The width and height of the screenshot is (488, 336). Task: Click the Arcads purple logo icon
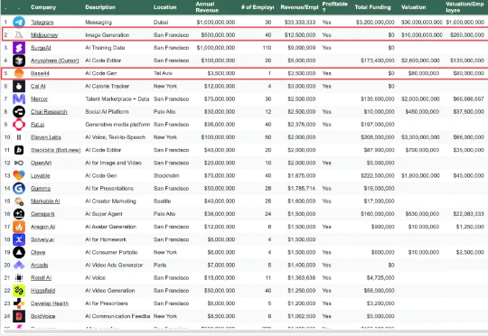point(19,265)
